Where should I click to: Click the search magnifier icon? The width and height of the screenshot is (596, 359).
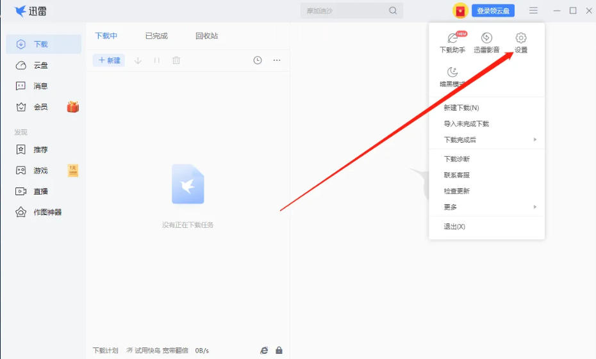[x=393, y=11]
